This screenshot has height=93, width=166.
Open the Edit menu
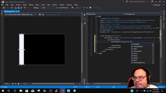point(7,5)
